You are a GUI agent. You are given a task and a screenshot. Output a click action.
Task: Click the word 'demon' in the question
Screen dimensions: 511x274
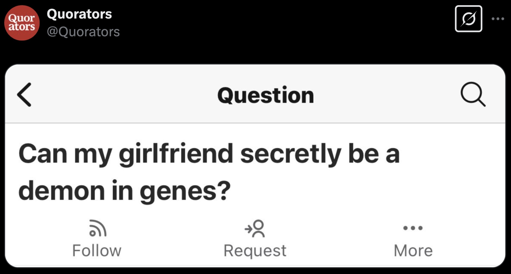pyautogui.click(x=62, y=191)
